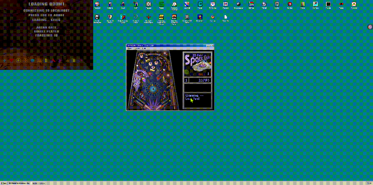Image resolution: width=373 pixels, height=185 pixels.
Task: Click "PRESS ESC TO ABORT" in Quake window
Action: coord(46,15)
